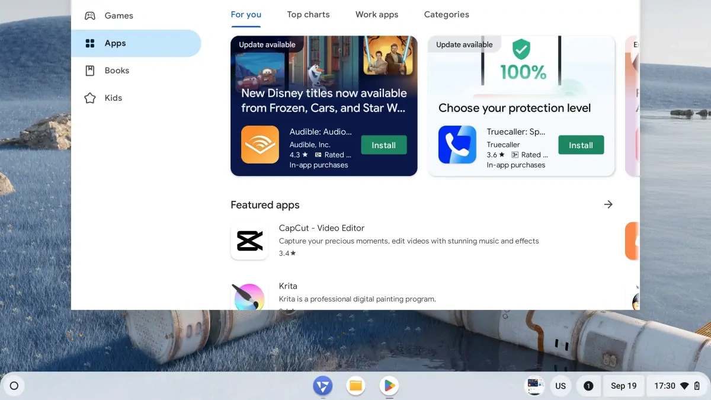This screenshot has width=711, height=400.
Task: Switch to the For you tab
Action: tap(246, 14)
